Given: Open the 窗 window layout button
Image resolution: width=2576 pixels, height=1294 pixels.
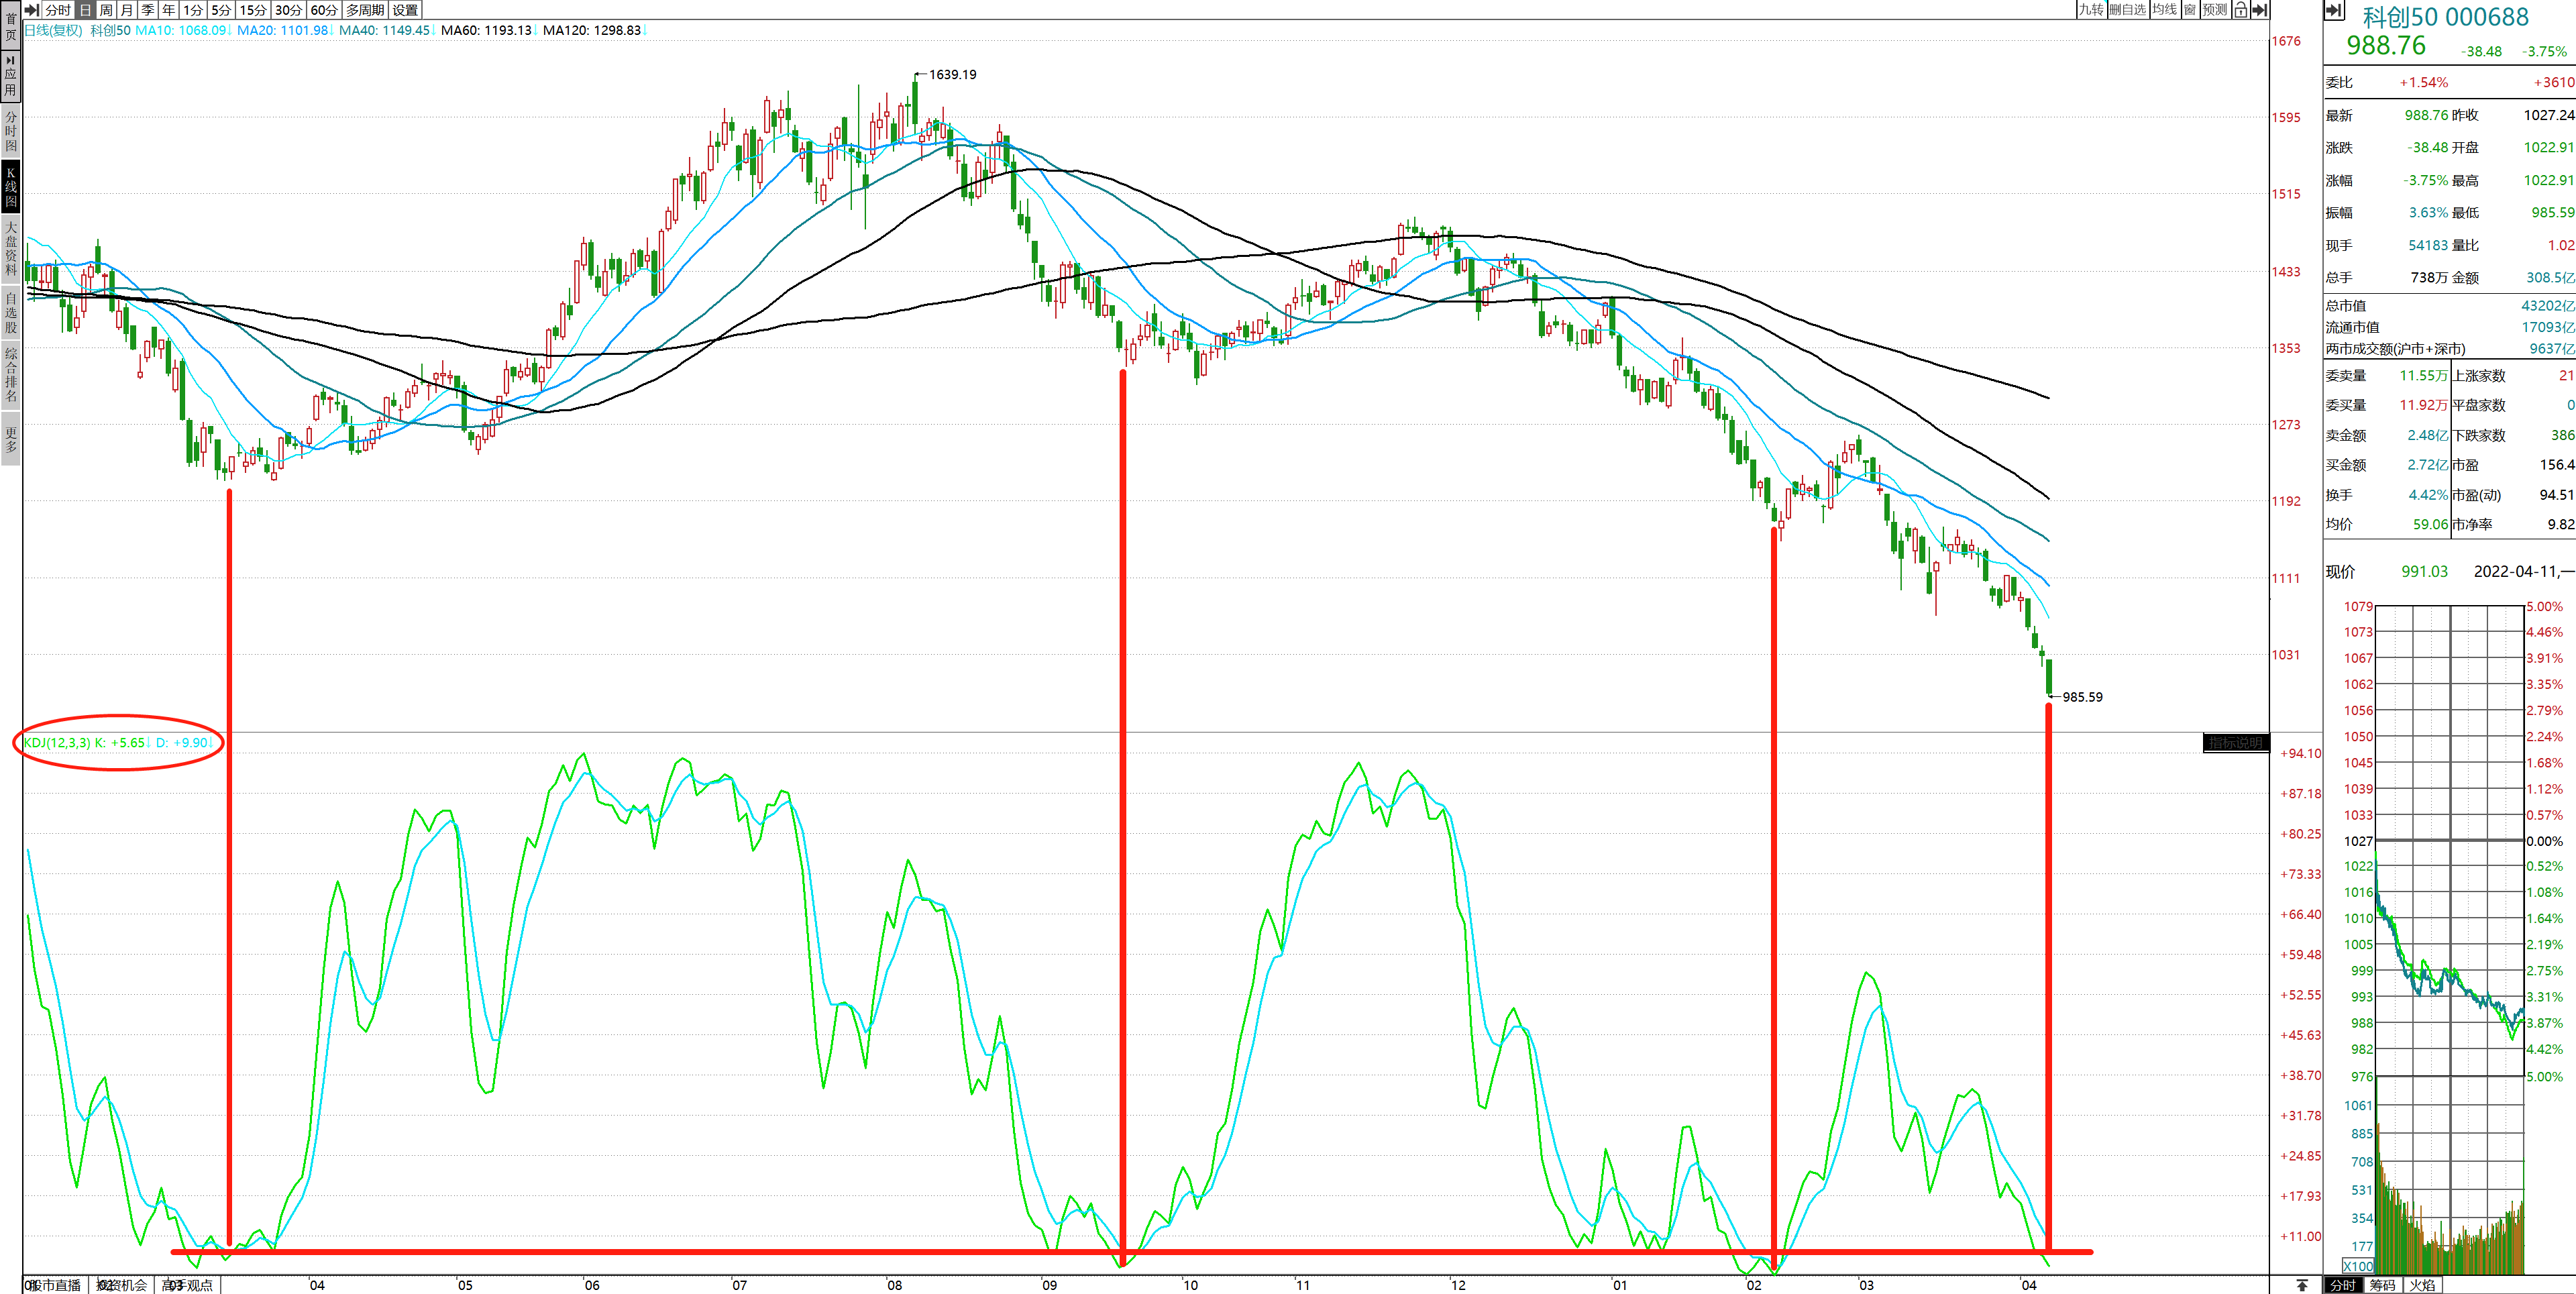Looking at the screenshot, I should tap(2190, 10).
